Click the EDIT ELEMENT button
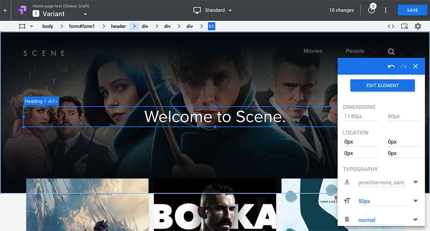 pos(382,85)
